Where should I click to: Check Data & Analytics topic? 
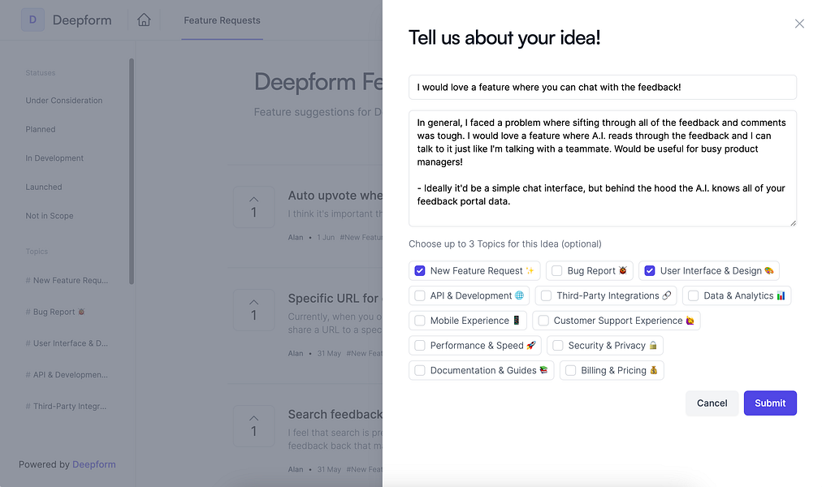(693, 296)
